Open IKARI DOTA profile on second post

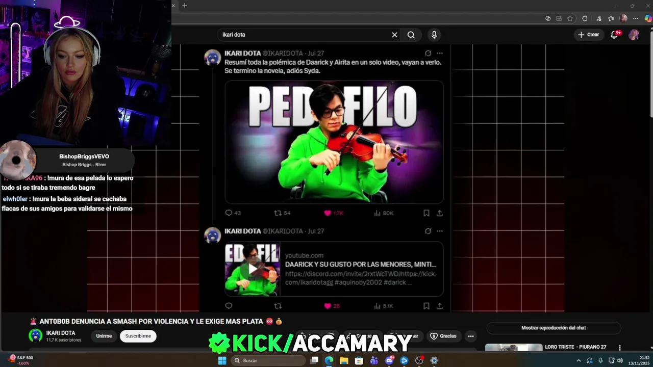tap(242, 231)
